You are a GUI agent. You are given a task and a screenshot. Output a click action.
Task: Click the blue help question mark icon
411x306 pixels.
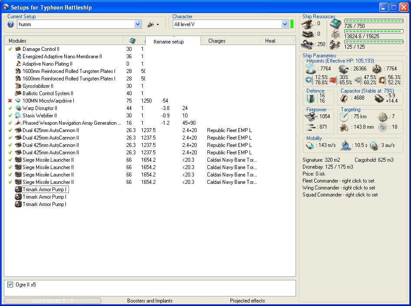coord(10,24)
